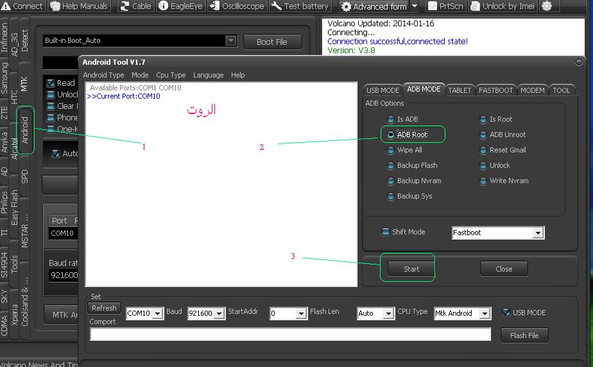Open the Help menu in Android Tool
Image resolution: width=593 pixels, height=367 pixels.
[x=238, y=75]
